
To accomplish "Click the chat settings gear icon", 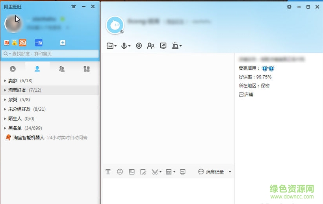I will tap(289, 7).
